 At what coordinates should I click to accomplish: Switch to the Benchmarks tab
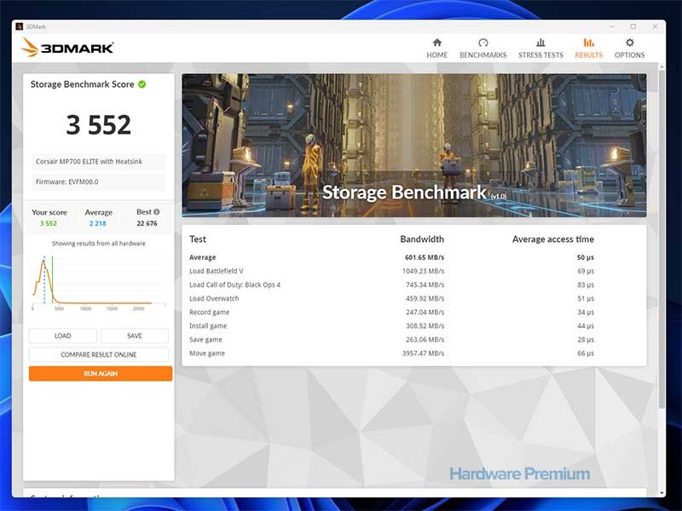pos(483,49)
